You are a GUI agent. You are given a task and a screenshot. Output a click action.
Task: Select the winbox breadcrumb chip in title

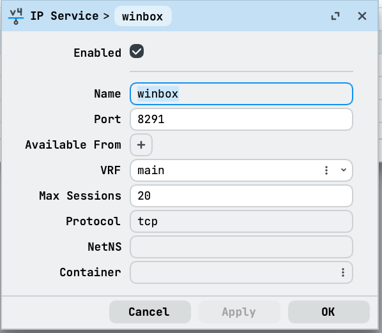click(142, 17)
